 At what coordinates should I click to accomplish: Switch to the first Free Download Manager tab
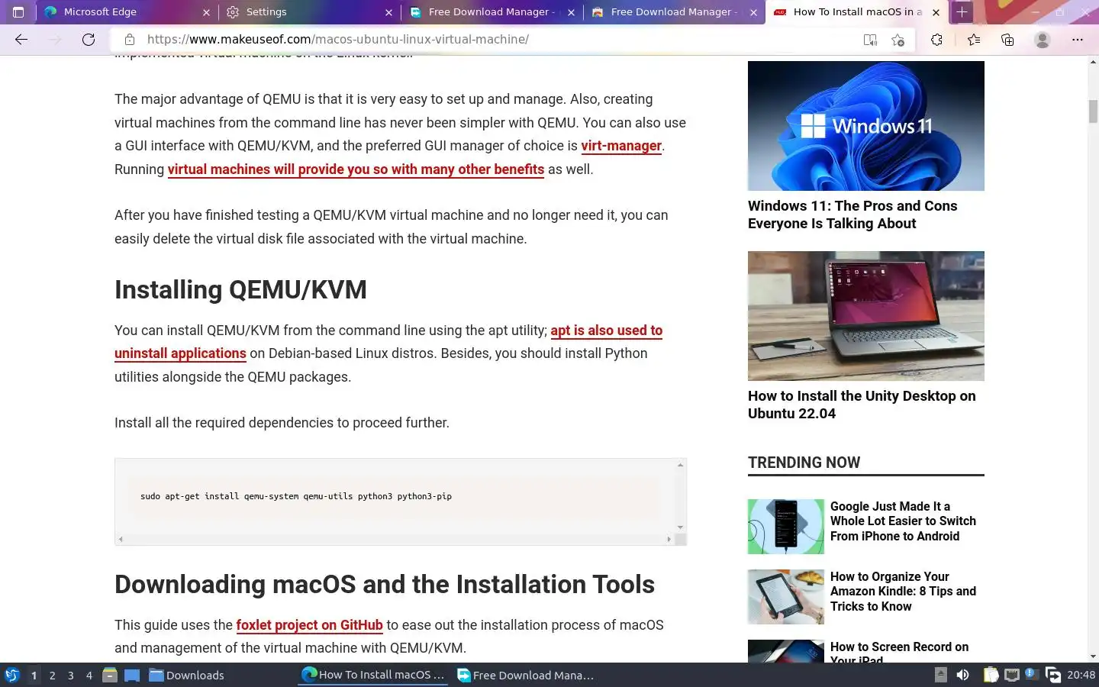tap(492, 12)
